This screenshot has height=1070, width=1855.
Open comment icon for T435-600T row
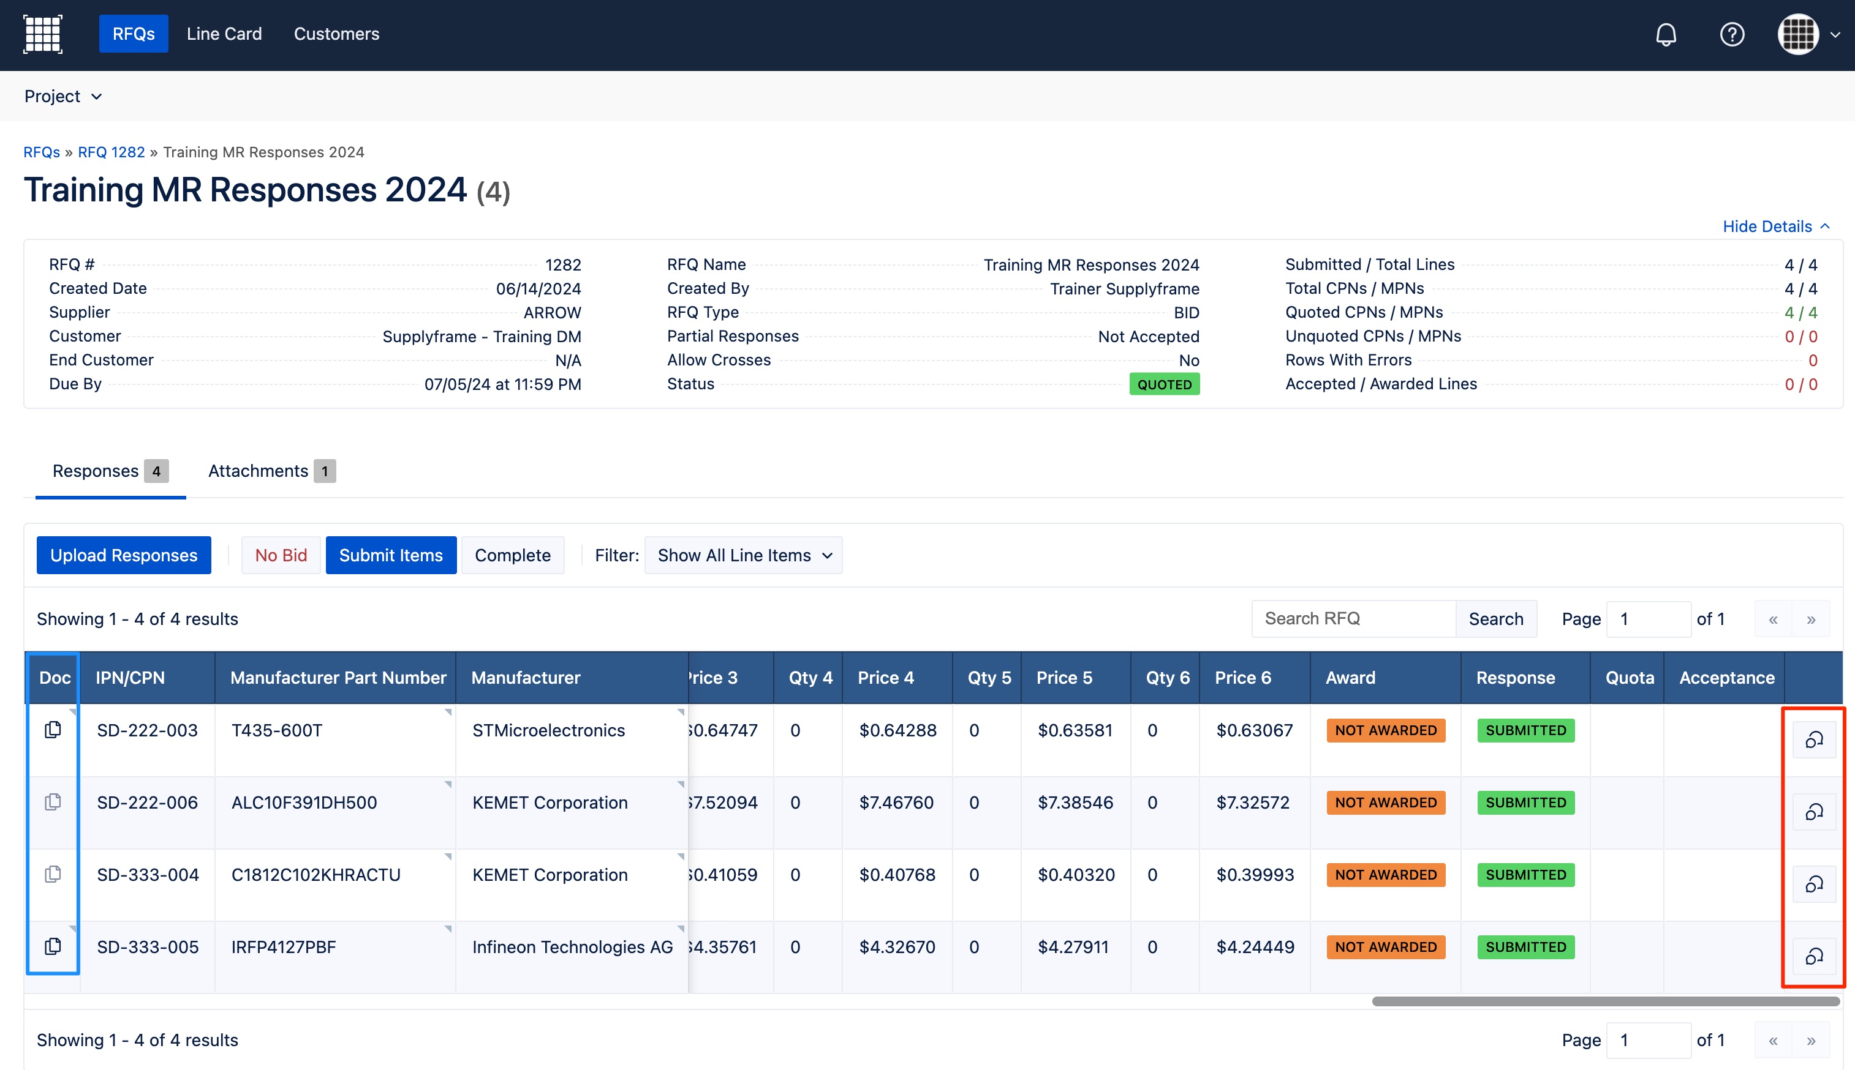pos(1814,739)
